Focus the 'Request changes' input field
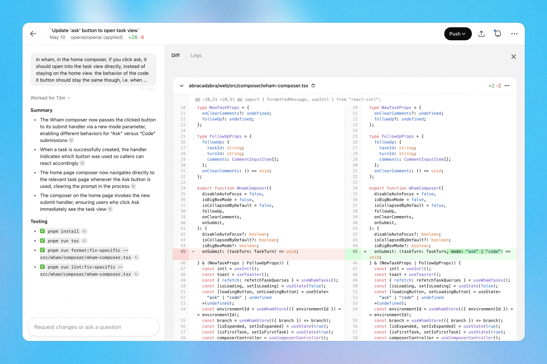Viewport: 547px width, 364px height. 93,327
